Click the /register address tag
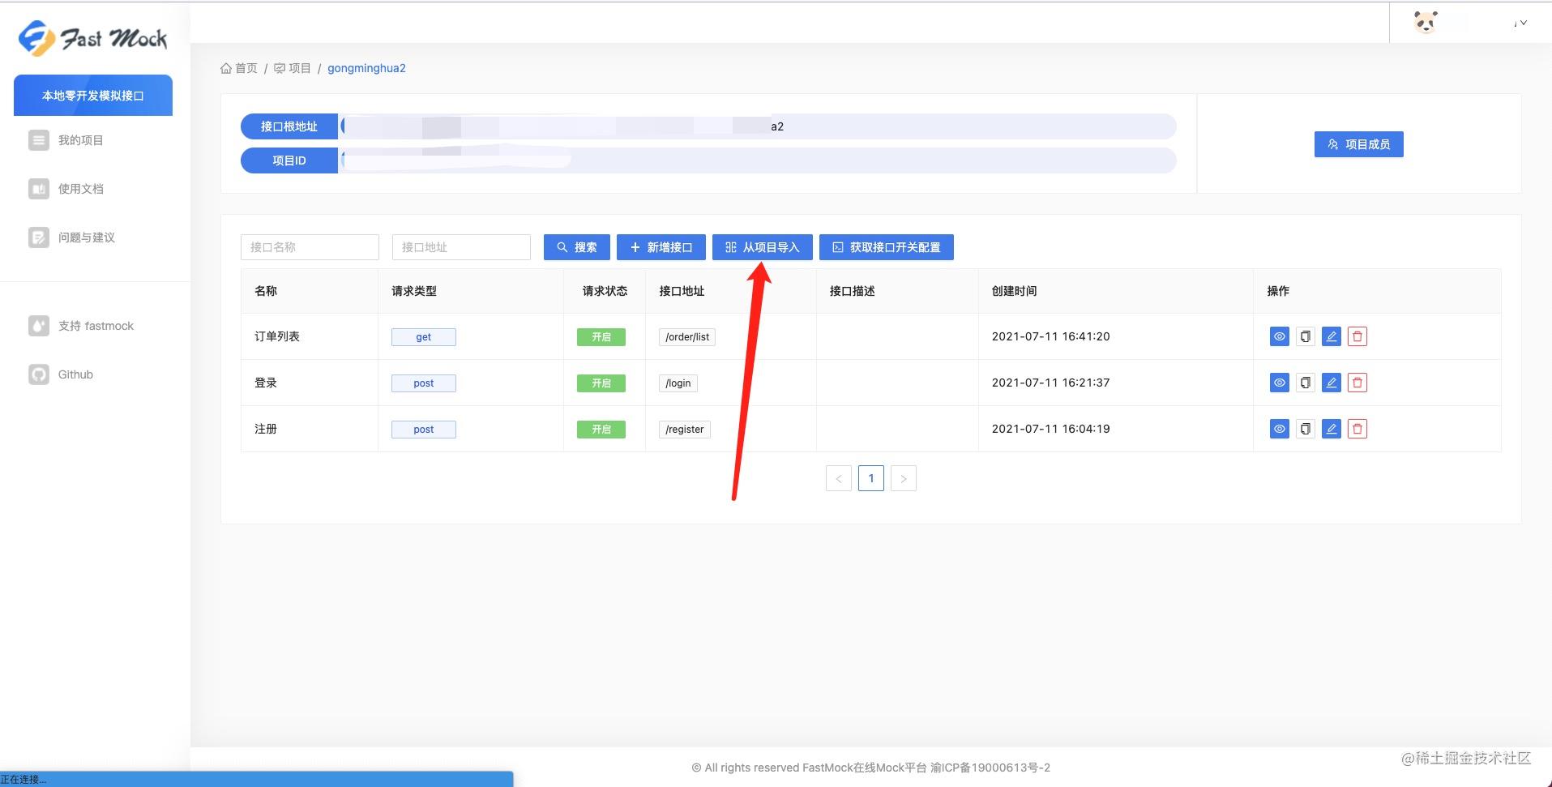Screen dimensions: 1552x787 [x=685, y=430]
